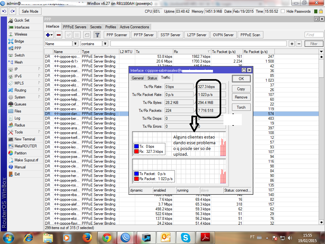Click the L2TP Server button
The image size is (325, 244).
197,35
